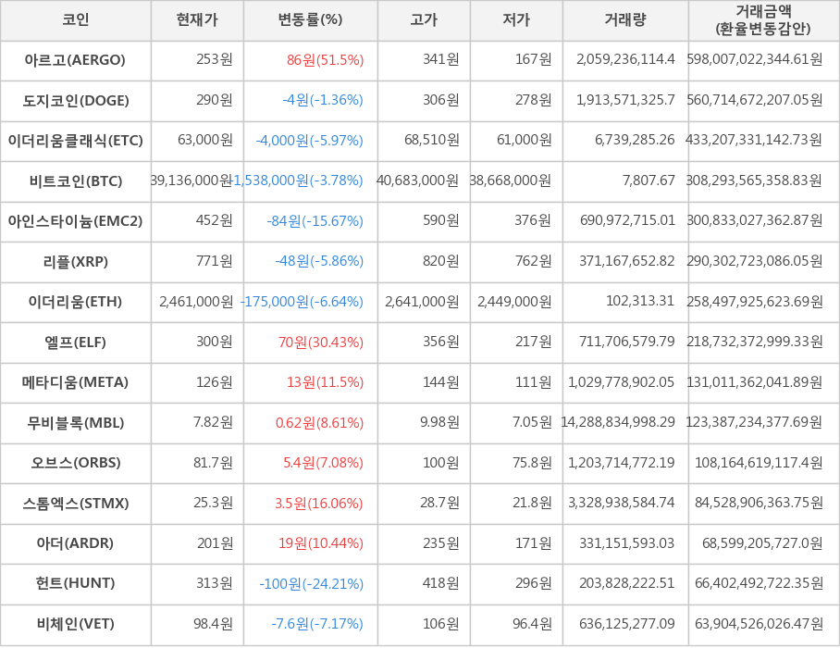Click the 헌트(HUNT) coin name
840x648 pixels.
click(75, 583)
